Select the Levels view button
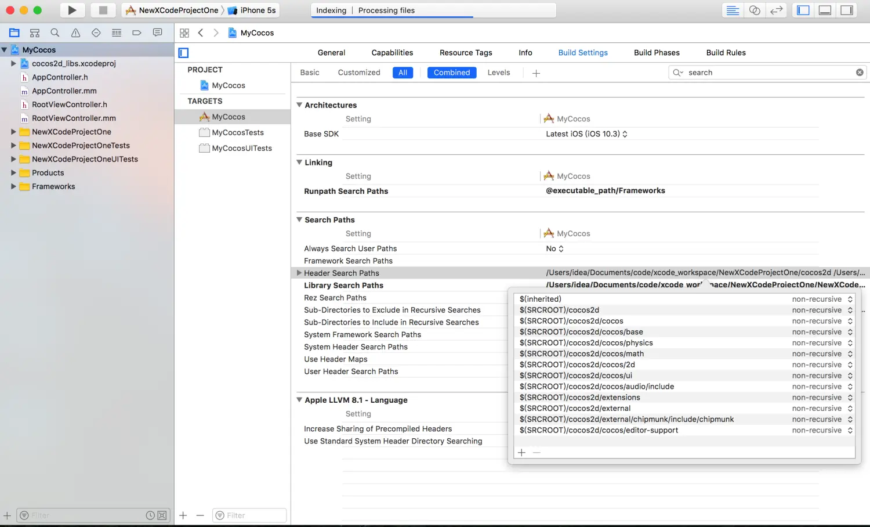The image size is (870, 527). click(499, 73)
